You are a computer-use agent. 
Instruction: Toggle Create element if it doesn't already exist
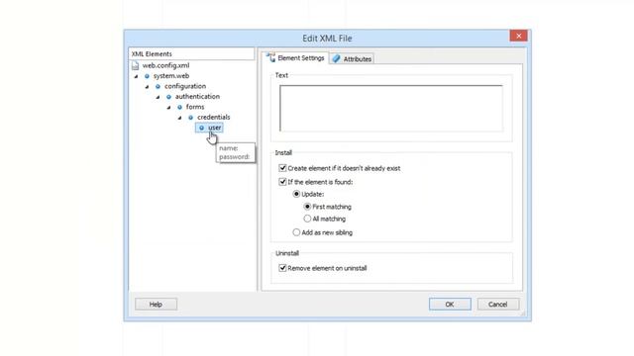(x=282, y=168)
